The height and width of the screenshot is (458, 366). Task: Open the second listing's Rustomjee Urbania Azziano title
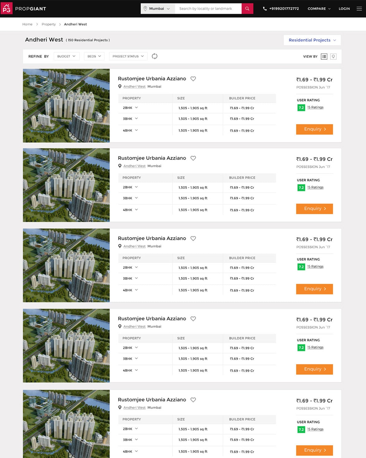(152, 158)
